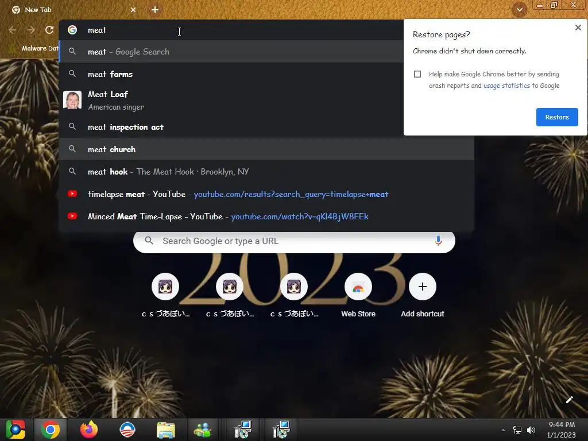This screenshot has height=441, width=588.
Task: Click search icon beside meat church
Action: [72, 149]
